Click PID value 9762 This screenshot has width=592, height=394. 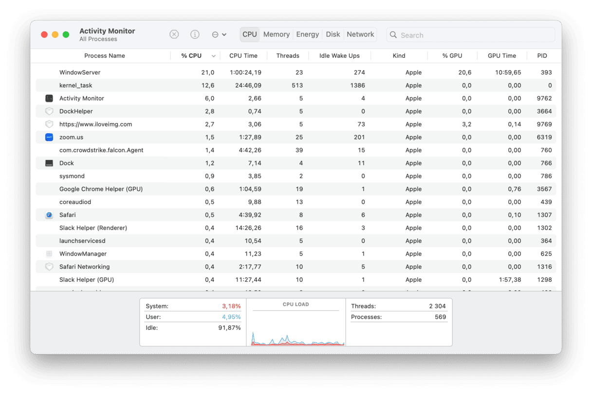point(544,98)
